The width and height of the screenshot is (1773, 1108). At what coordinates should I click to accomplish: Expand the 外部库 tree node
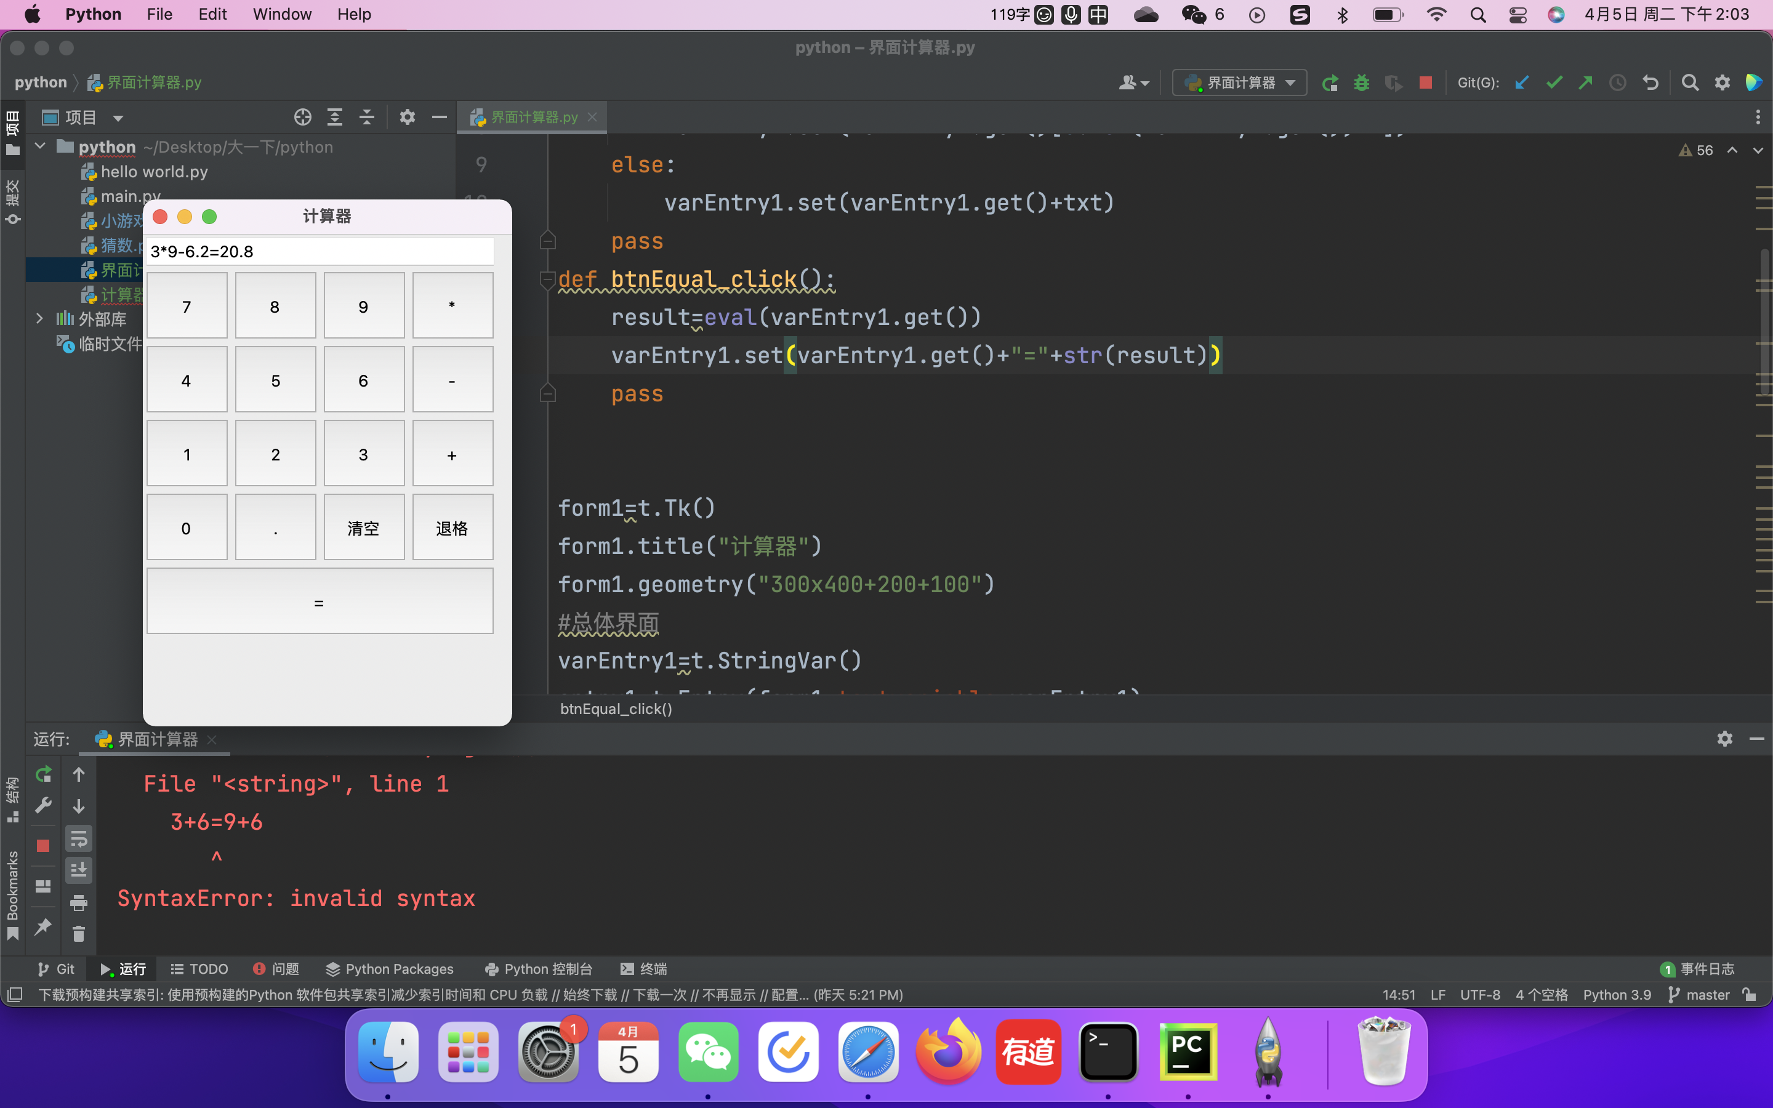point(40,319)
